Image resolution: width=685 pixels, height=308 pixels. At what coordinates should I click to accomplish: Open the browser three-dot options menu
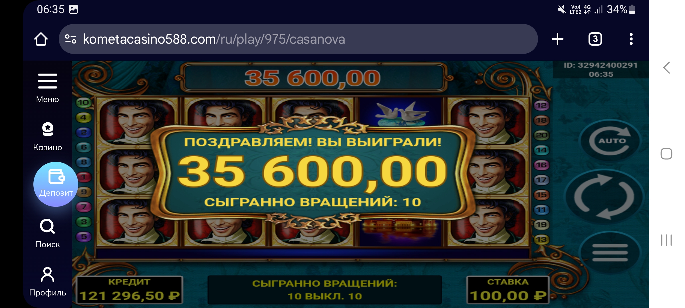[631, 39]
